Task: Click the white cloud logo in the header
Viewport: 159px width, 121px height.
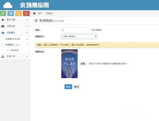Action: coord(8,5)
